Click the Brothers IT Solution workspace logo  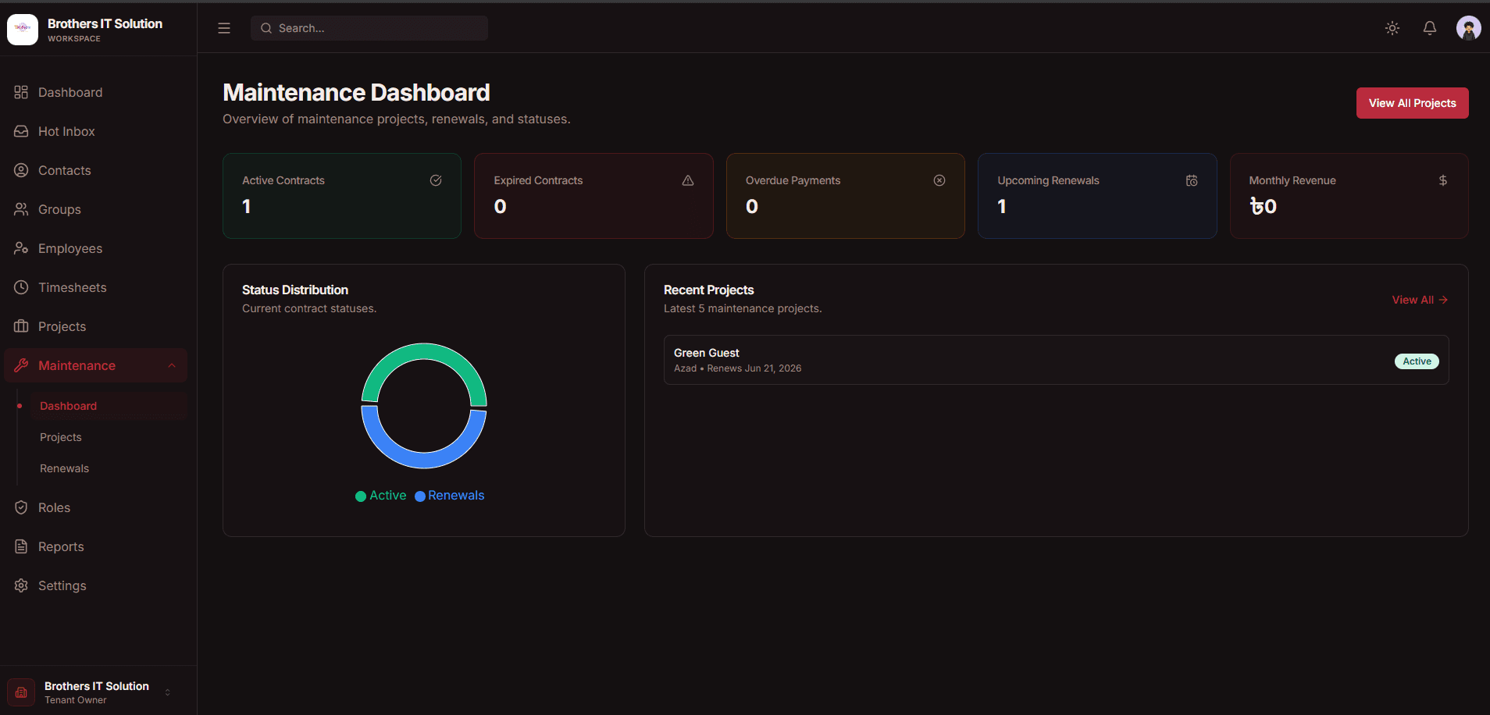[x=23, y=29]
